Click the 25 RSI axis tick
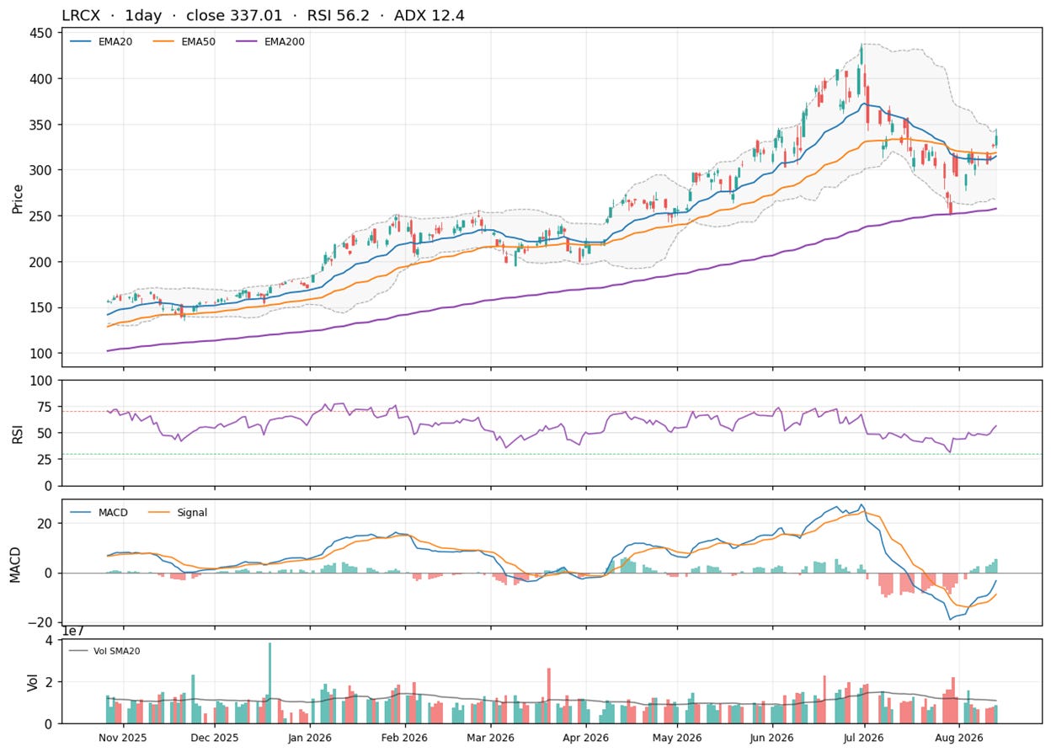 click(x=45, y=460)
